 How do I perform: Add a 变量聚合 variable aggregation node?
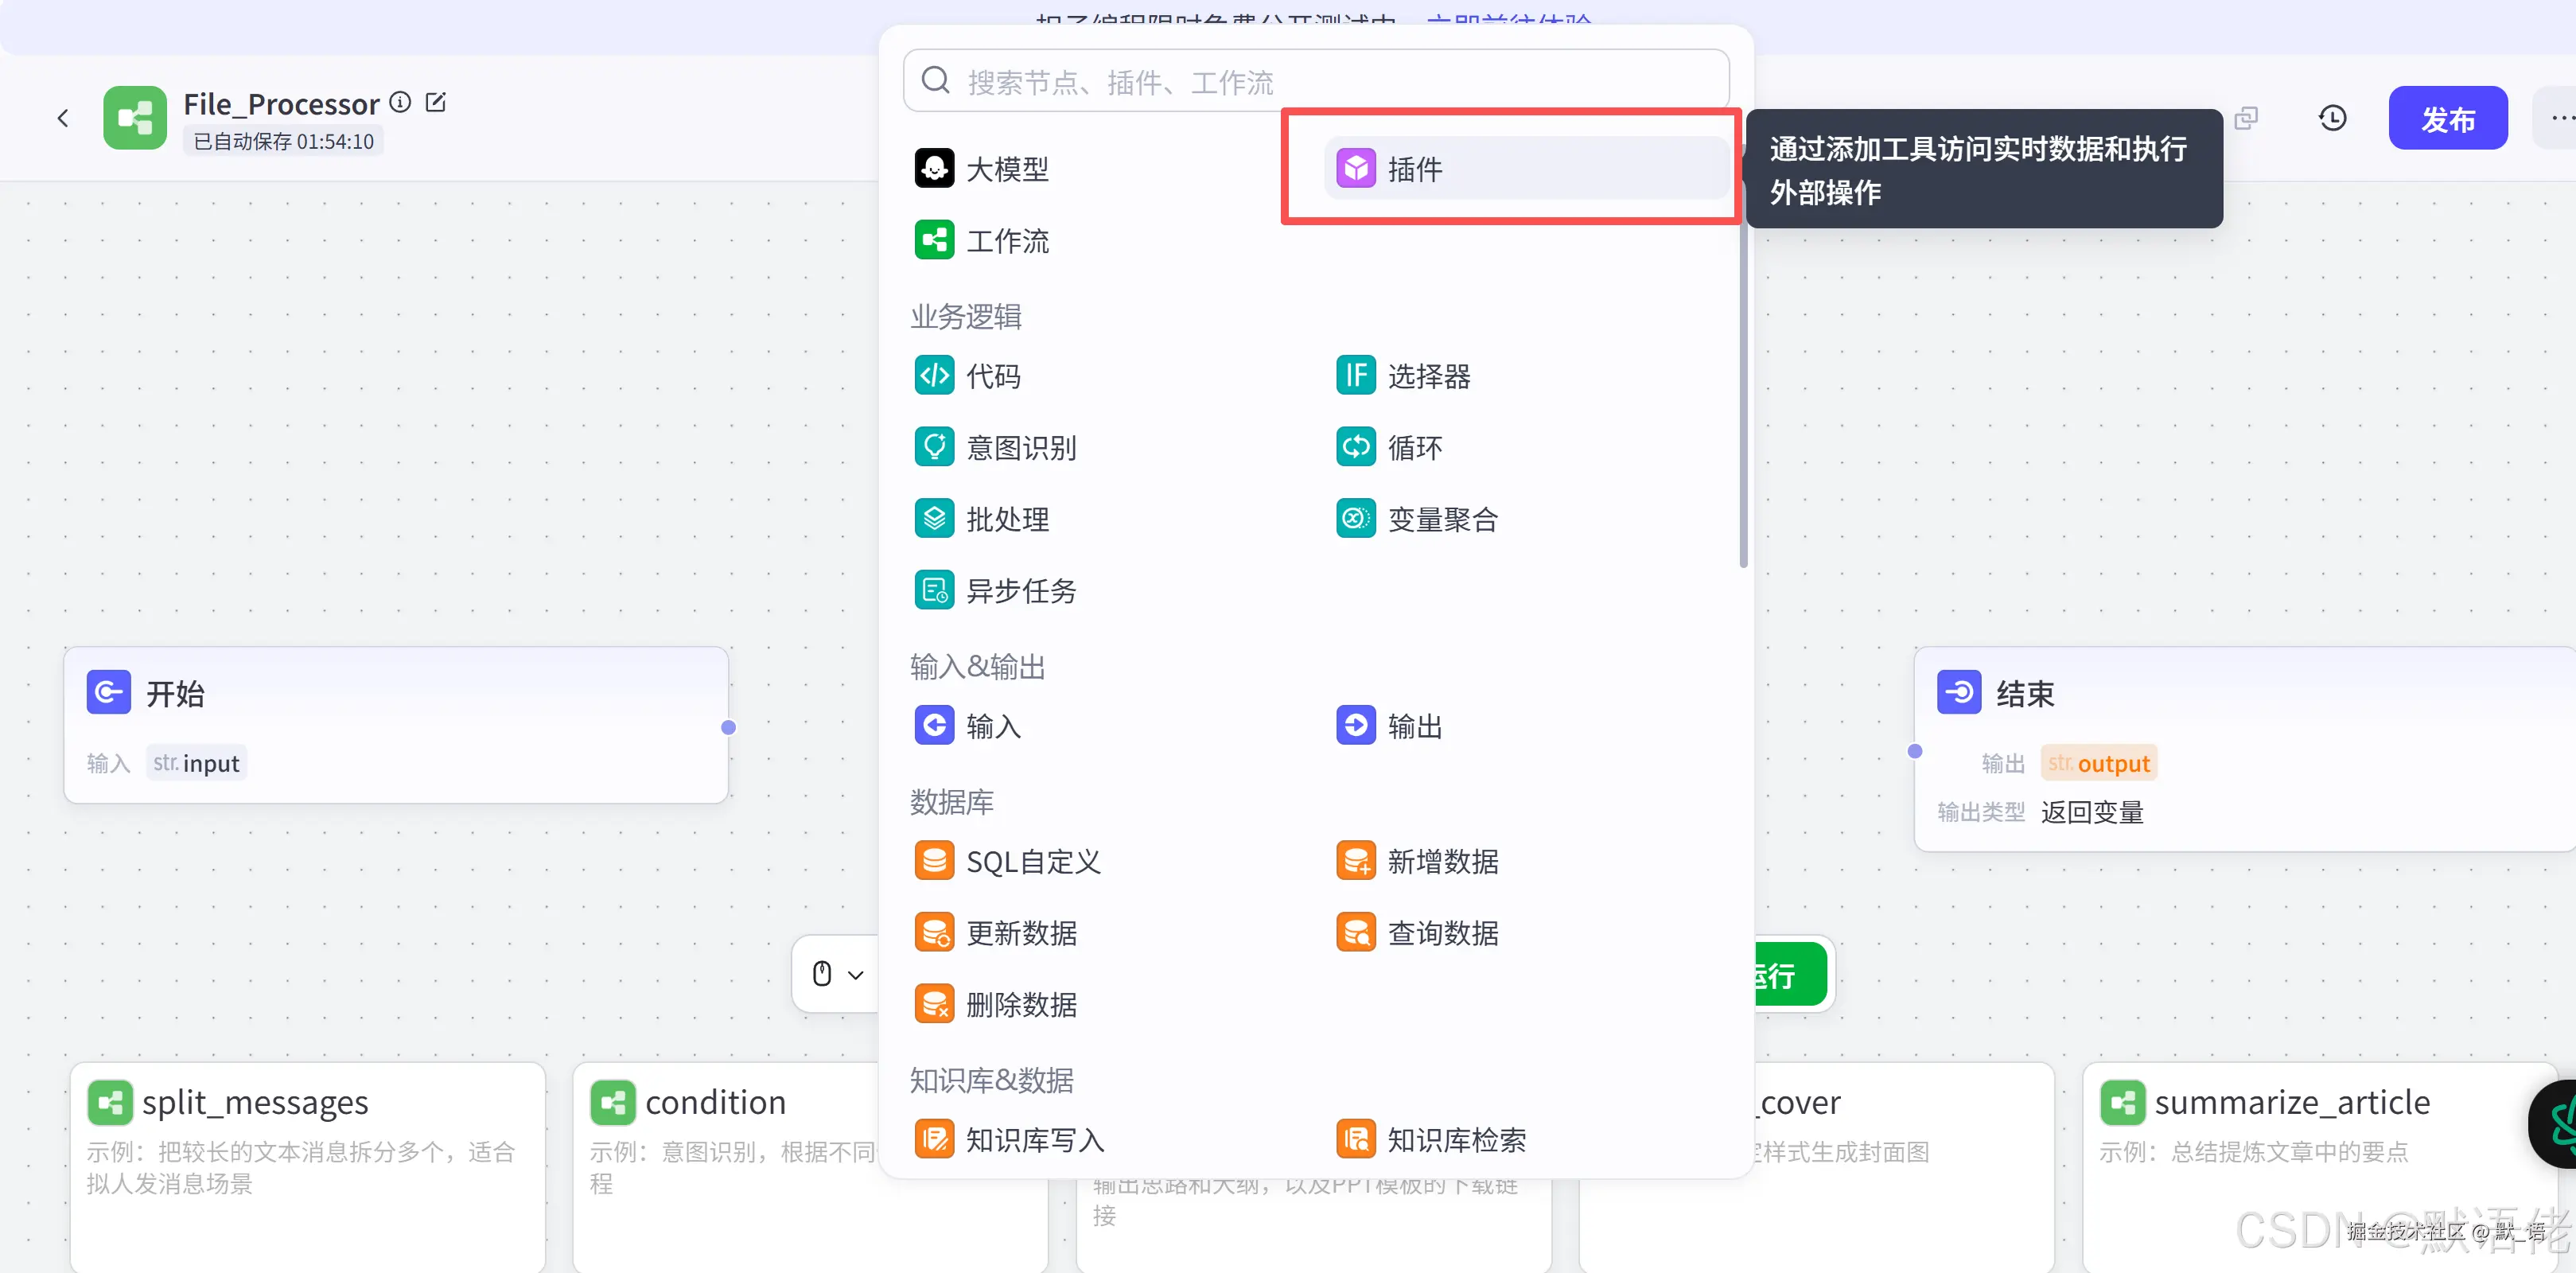click(x=1443, y=518)
